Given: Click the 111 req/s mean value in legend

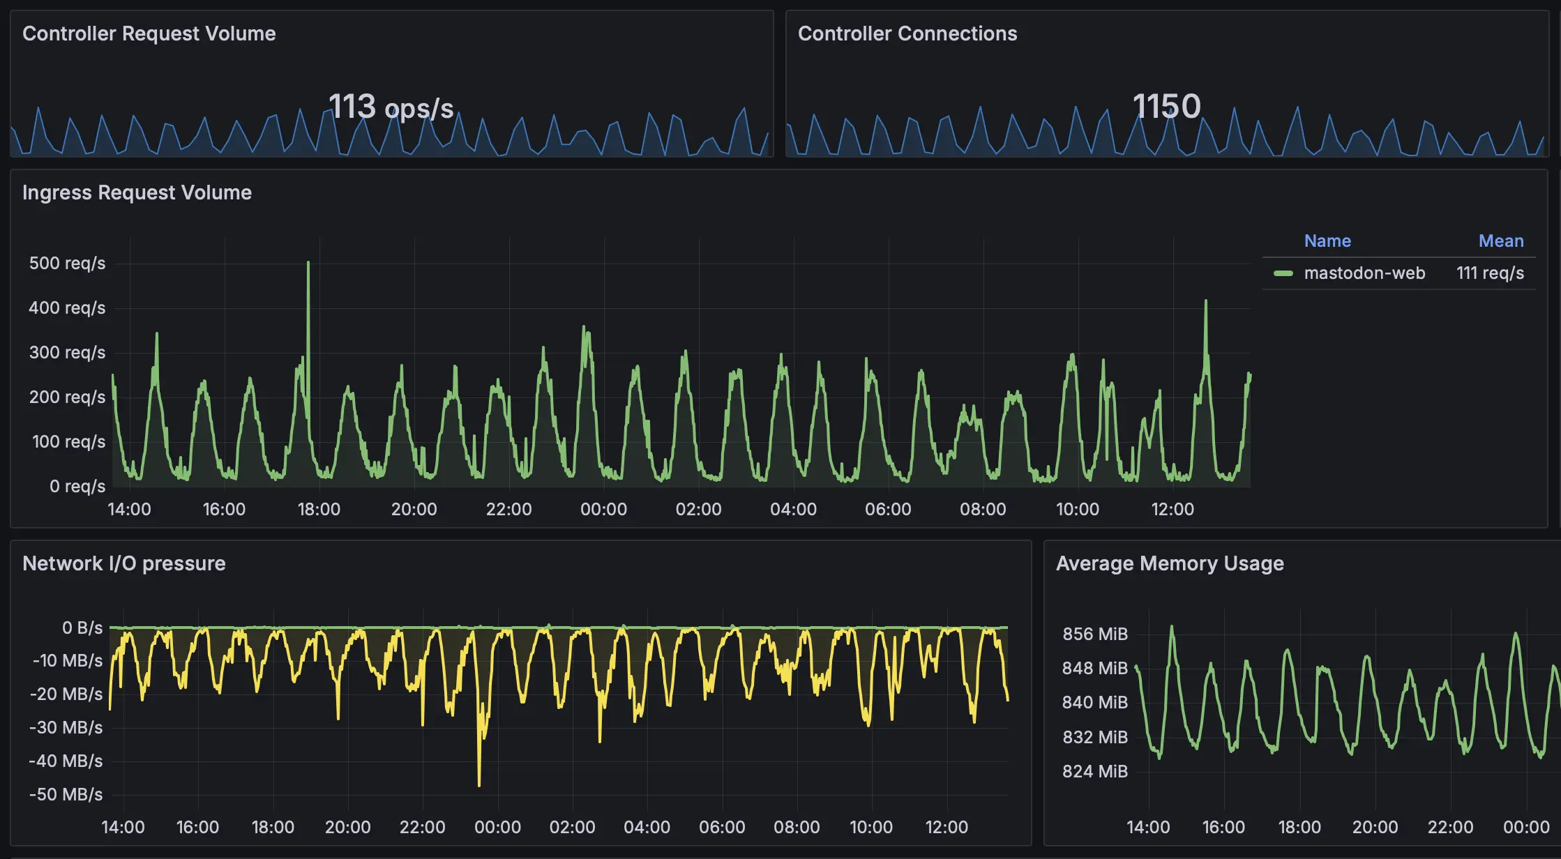Looking at the screenshot, I should (1489, 273).
